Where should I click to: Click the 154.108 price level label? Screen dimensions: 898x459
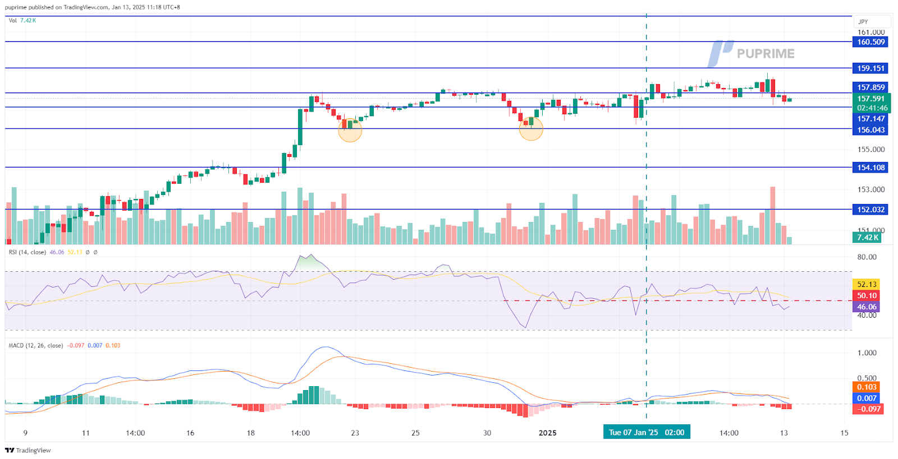click(x=870, y=168)
